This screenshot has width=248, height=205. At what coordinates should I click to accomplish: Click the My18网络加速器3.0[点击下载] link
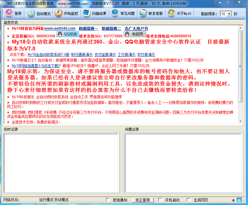(x=36, y=66)
